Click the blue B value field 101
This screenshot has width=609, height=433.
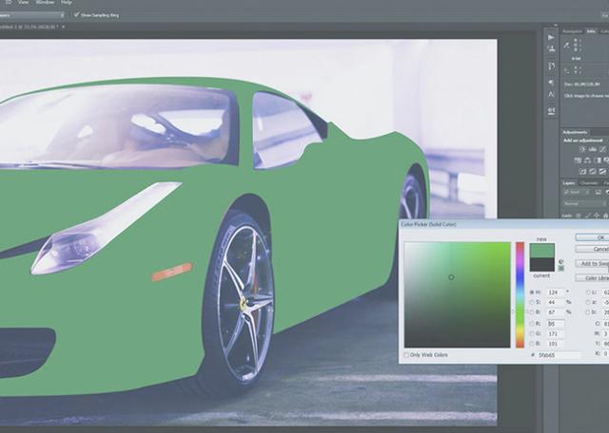click(x=556, y=344)
